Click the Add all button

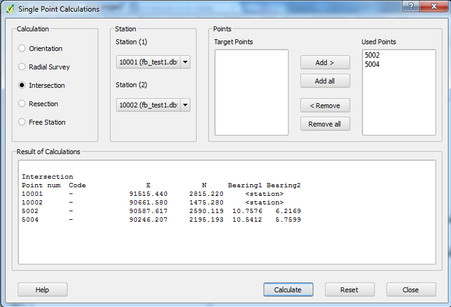(x=325, y=81)
